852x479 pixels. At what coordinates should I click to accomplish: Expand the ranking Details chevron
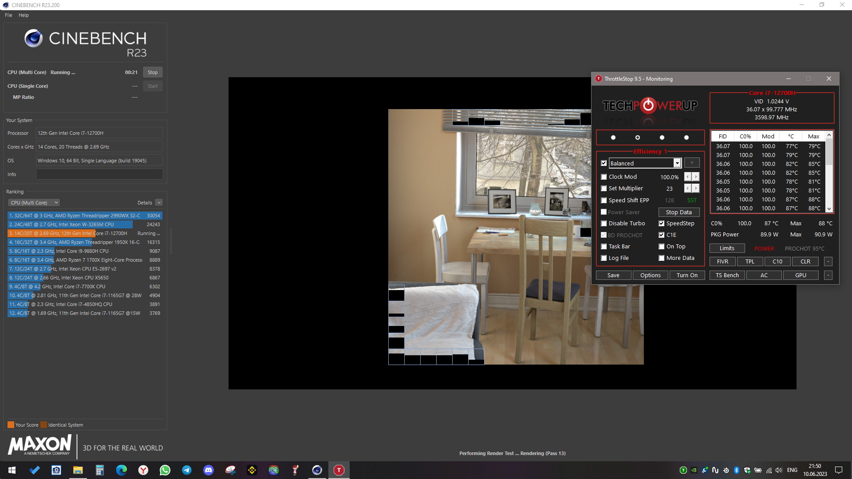(x=159, y=203)
